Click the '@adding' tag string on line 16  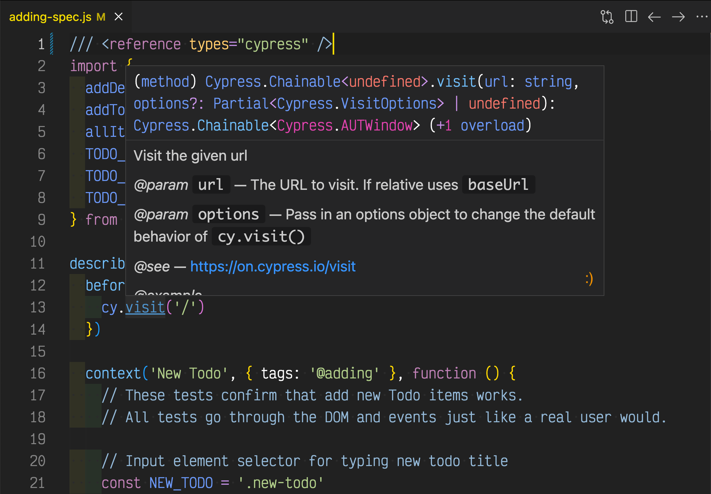click(344, 373)
